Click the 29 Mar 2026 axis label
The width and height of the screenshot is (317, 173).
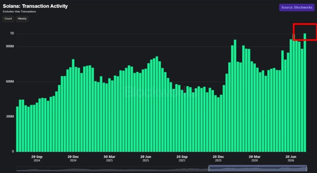(x=254, y=159)
